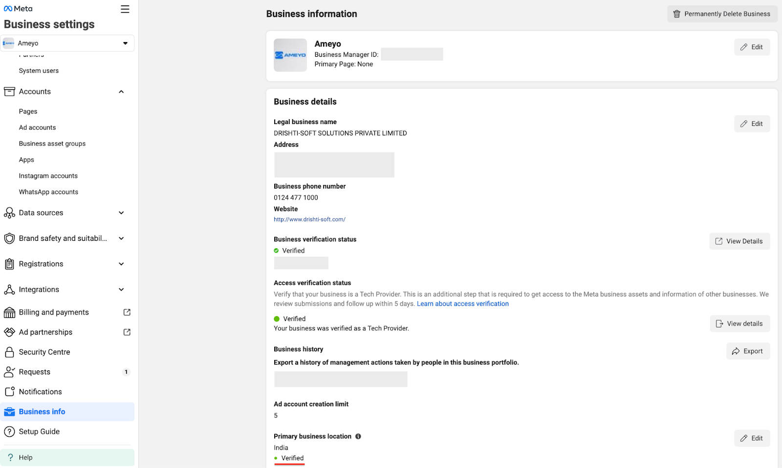This screenshot has height=468, width=782.
Task: Open the drishti-soft.com website link
Action: coord(309,219)
